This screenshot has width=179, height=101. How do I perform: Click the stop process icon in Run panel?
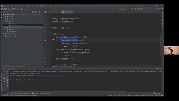[x=4, y=75]
